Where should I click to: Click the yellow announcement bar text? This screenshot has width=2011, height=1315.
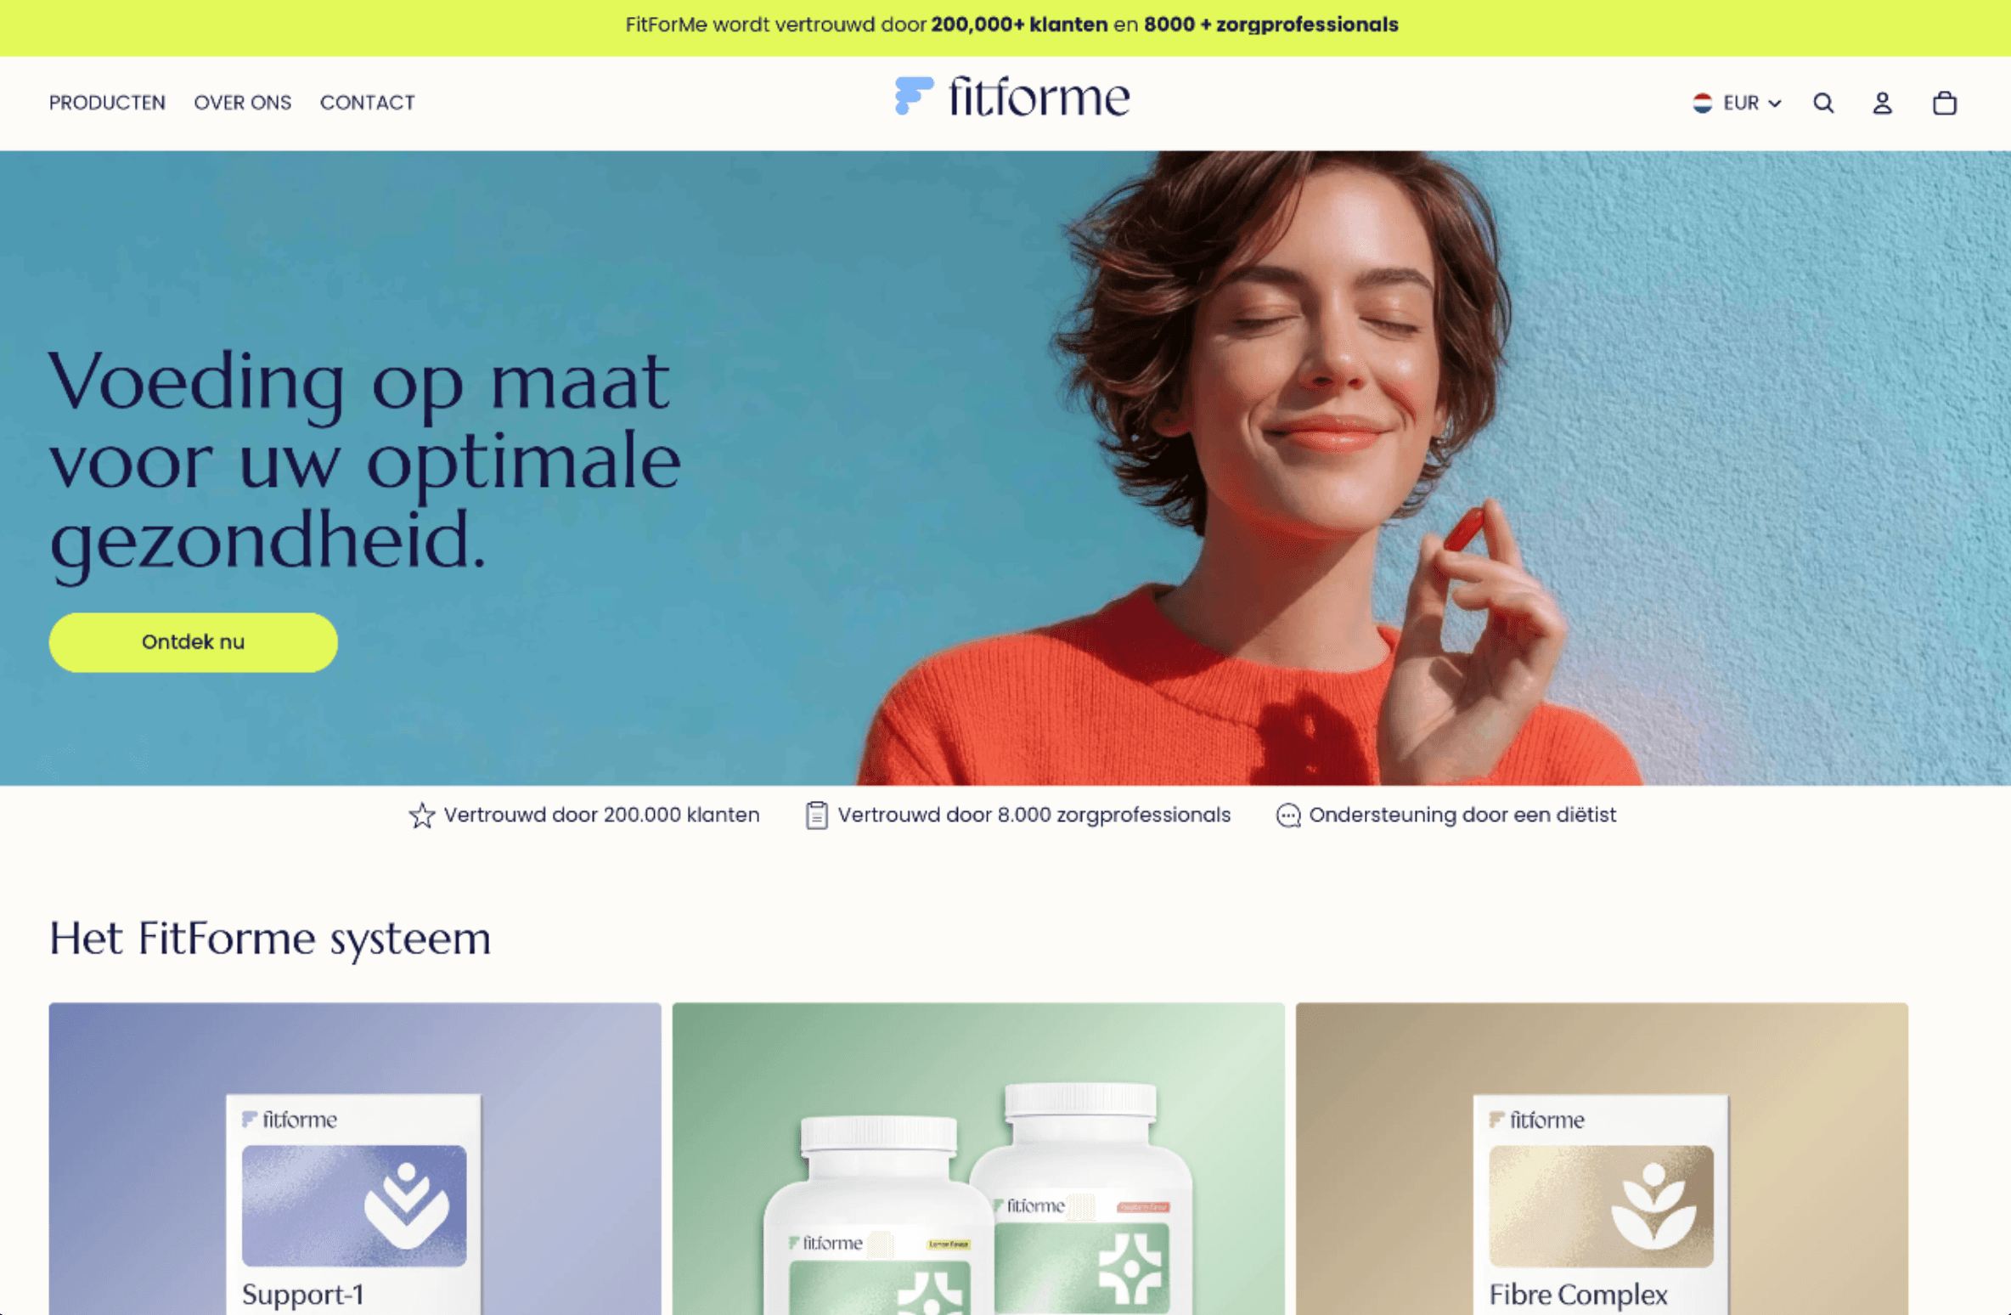tap(1011, 25)
